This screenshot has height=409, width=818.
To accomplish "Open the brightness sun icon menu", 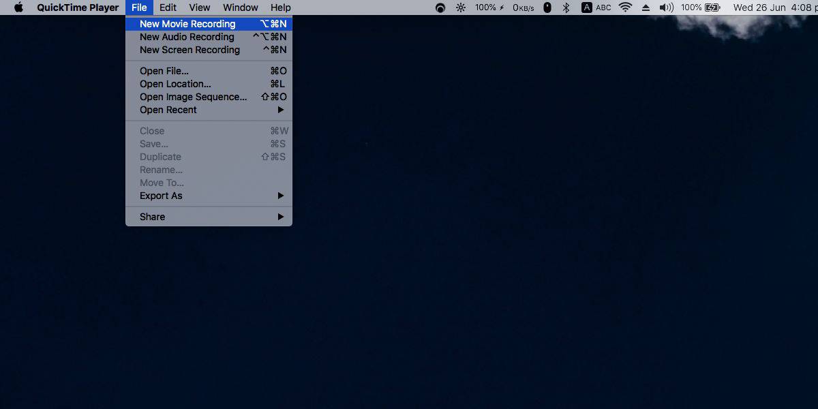I will pyautogui.click(x=461, y=7).
